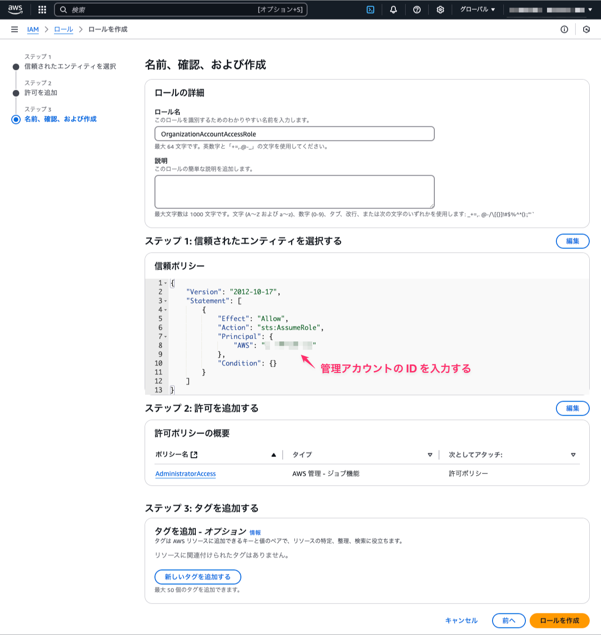Open the settings gear icon
601x635 pixels.
pyautogui.click(x=440, y=9)
